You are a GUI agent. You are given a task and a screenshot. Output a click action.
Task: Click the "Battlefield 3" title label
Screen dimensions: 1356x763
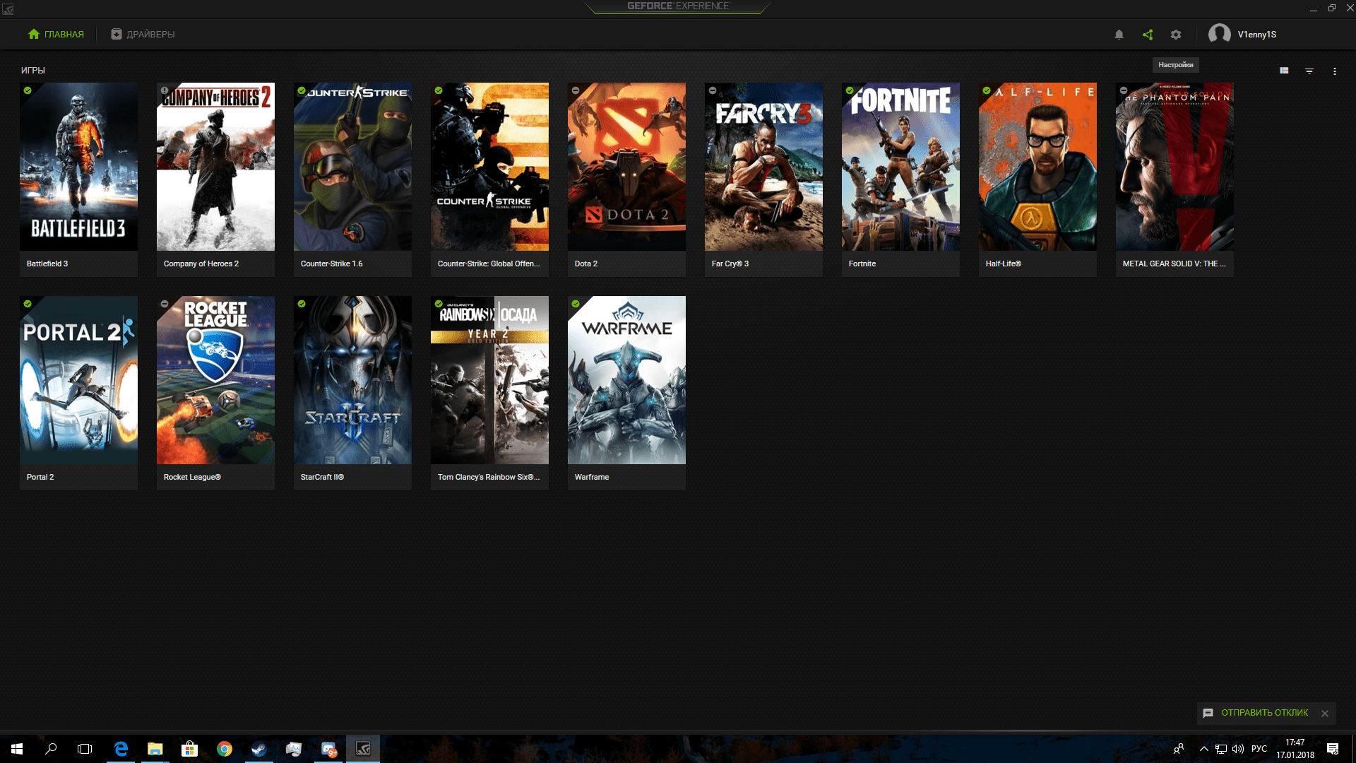coord(47,264)
